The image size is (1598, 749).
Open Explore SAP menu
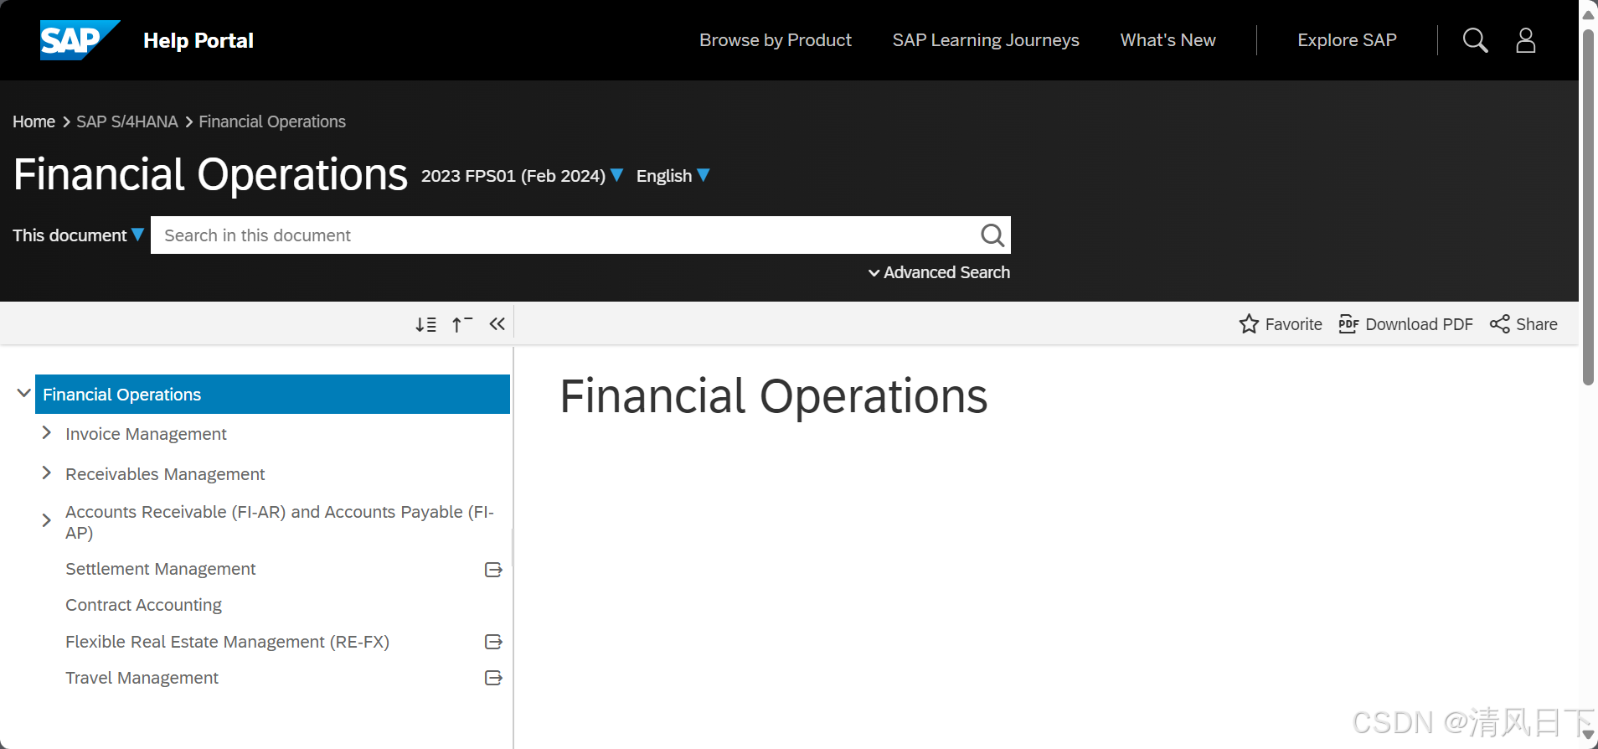click(x=1347, y=40)
